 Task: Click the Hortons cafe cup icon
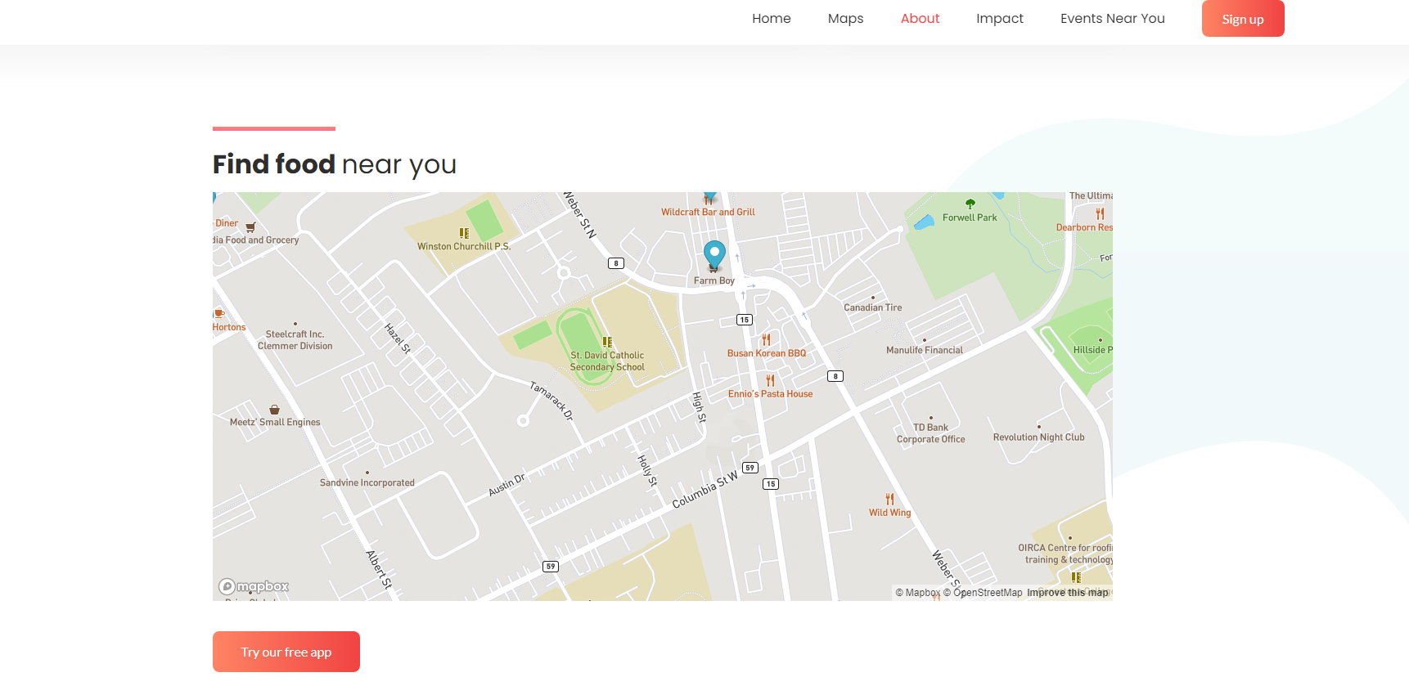pyautogui.click(x=219, y=314)
